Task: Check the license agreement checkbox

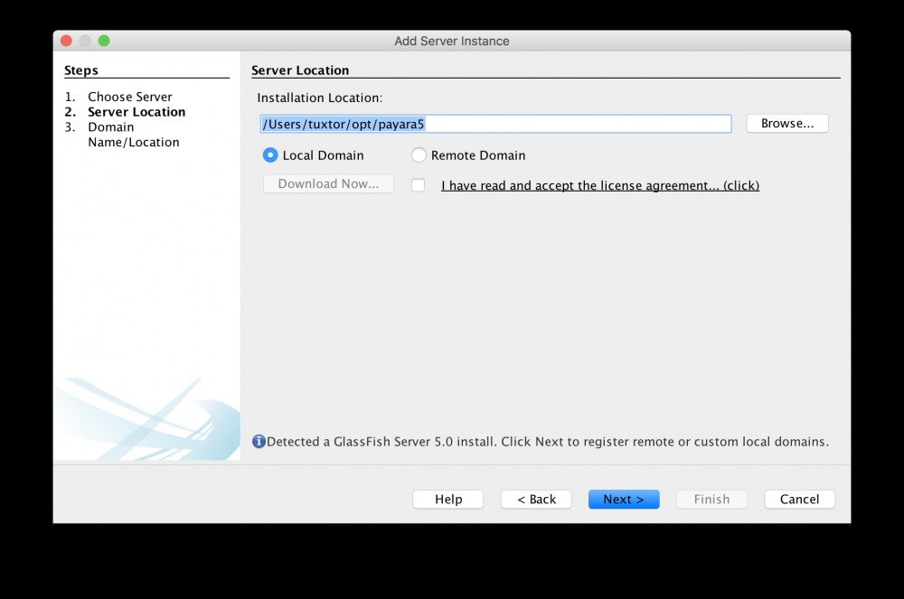Action: [x=418, y=184]
